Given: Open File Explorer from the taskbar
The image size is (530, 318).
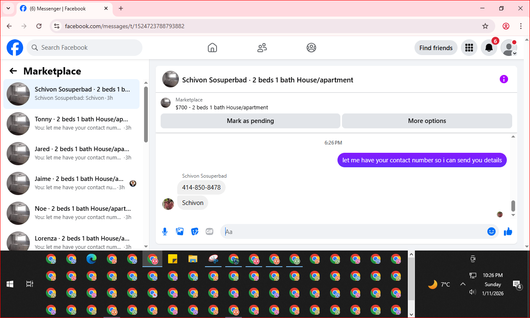Looking at the screenshot, I should point(193,259).
